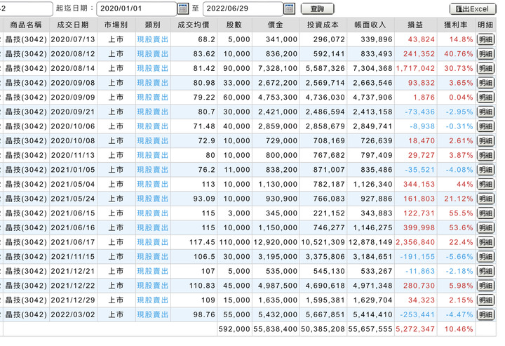Click the 價金 column header
The height and width of the screenshot is (346, 505).
[276, 25]
